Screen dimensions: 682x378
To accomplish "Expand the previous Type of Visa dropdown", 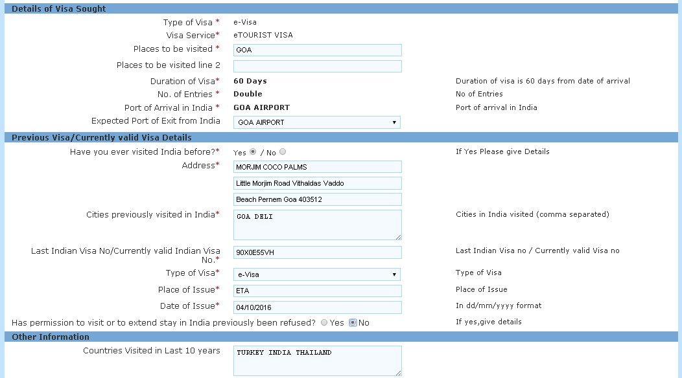I will tap(316, 274).
